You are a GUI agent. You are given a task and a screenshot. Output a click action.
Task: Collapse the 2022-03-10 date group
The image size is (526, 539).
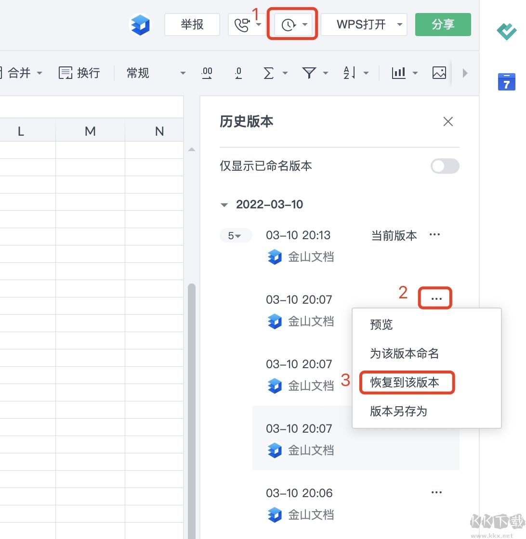tap(224, 205)
